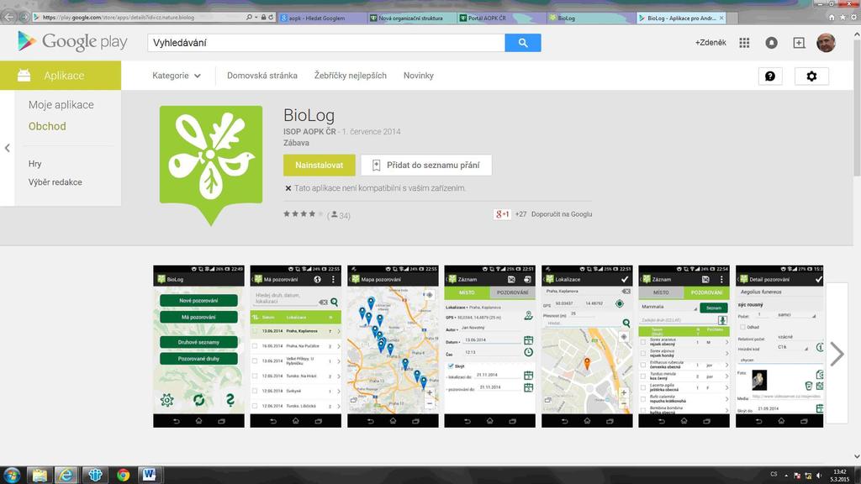The height and width of the screenshot is (484, 861).
Task: Click the Android Aplikace header icon
Action: point(24,75)
